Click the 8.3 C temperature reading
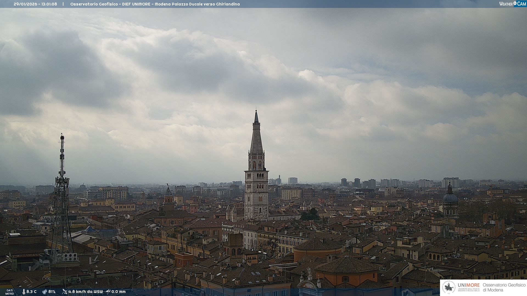The width and height of the screenshot is (527, 296). pos(31,292)
